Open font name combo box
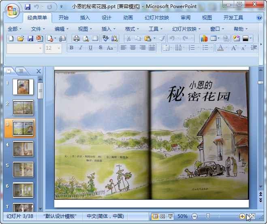The width and height of the screenshot is (267, 224). 25,48
